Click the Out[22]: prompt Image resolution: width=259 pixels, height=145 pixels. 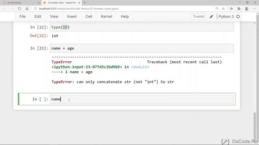pyautogui.click(x=39, y=36)
